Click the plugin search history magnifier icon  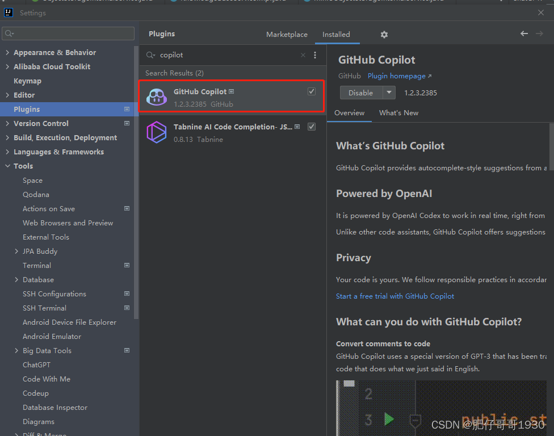150,55
